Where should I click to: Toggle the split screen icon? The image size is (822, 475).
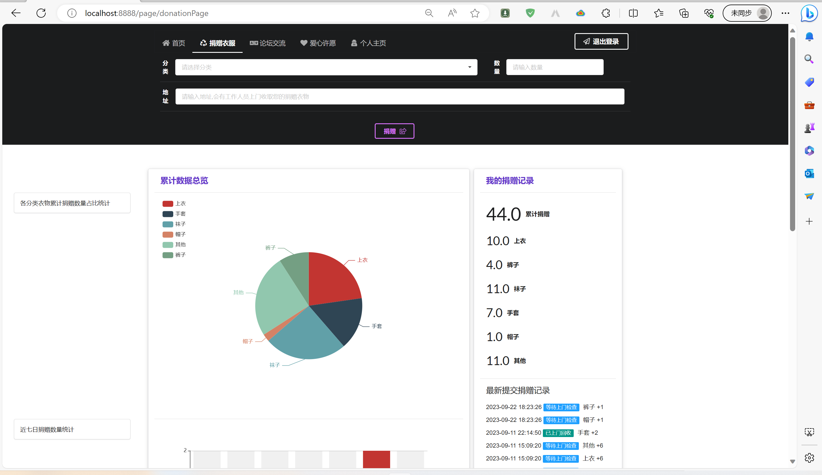633,13
